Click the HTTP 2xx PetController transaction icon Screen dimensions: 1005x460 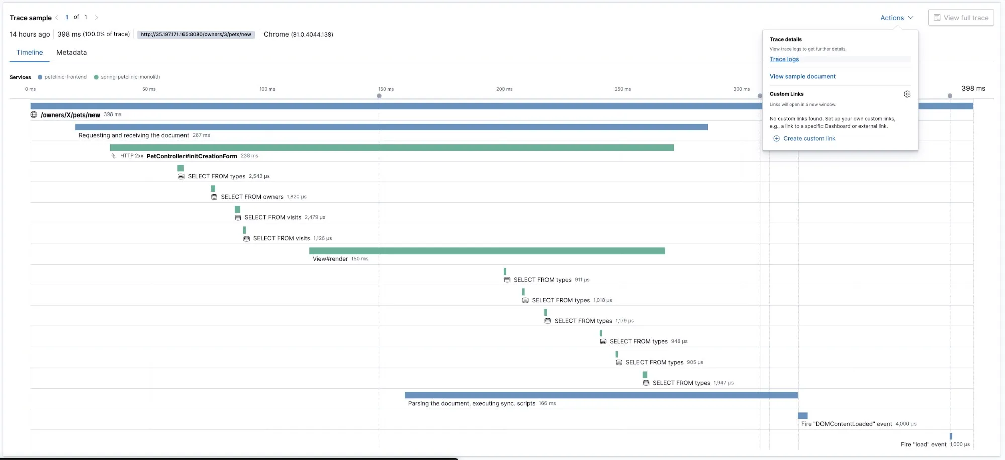tap(114, 156)
